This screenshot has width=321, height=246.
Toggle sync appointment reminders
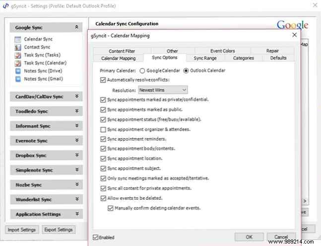tap(103, 139)
